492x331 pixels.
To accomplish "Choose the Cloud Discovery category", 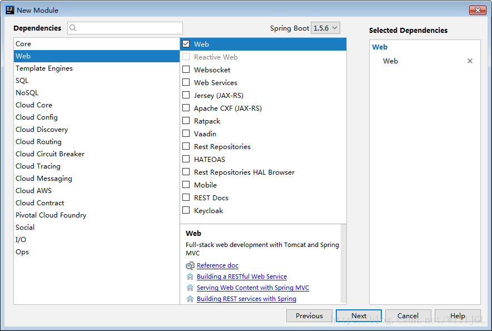I will click(x=42, y=130).
